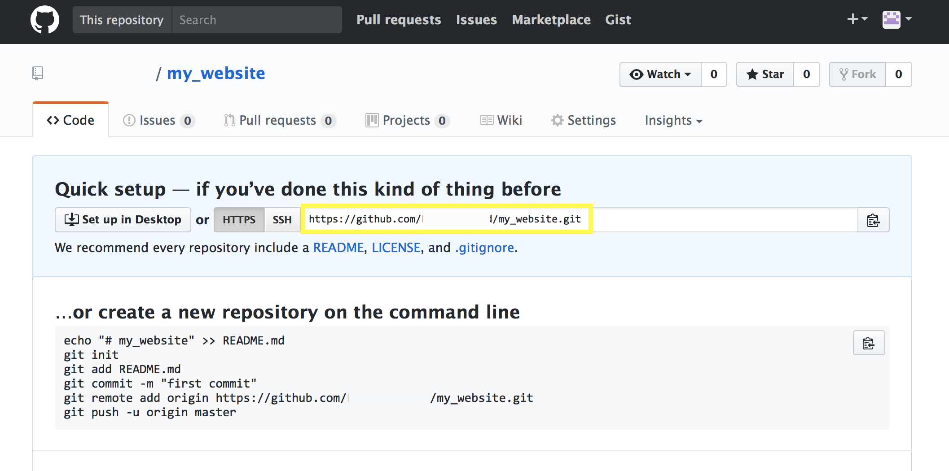
Task: Click the 'git init' command line
Action: pos(91,355)
